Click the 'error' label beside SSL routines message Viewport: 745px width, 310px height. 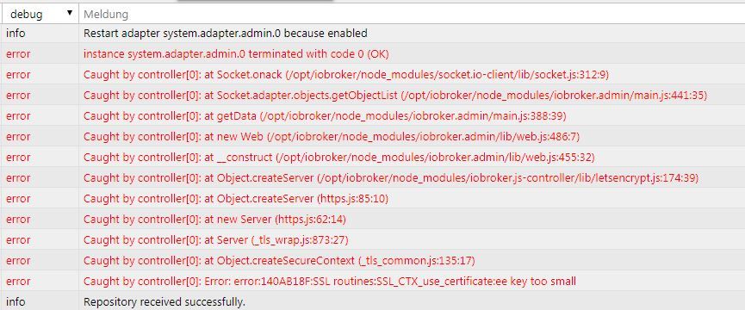pyautogui.click(x=19, y=282)
